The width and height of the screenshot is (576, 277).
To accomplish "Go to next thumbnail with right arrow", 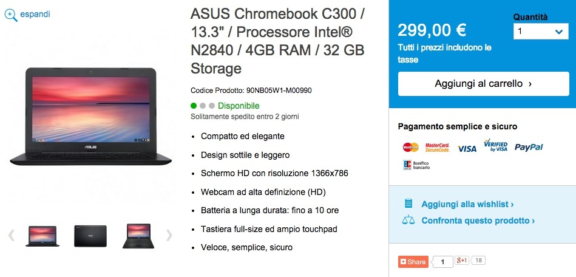I will 169,235.
